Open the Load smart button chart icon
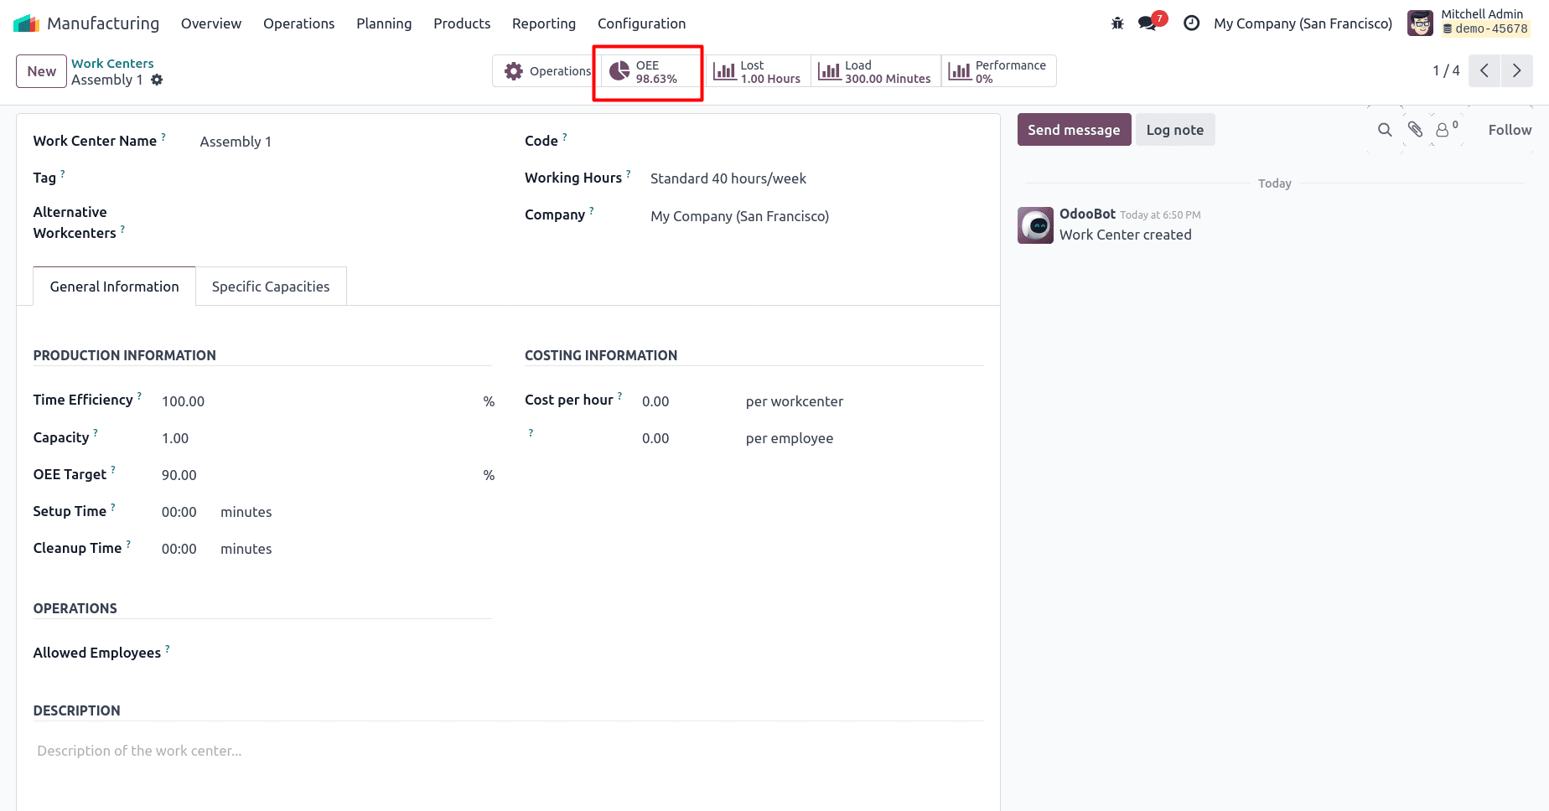The height and width of the screenshot is (811, 1549). [830, 71]
